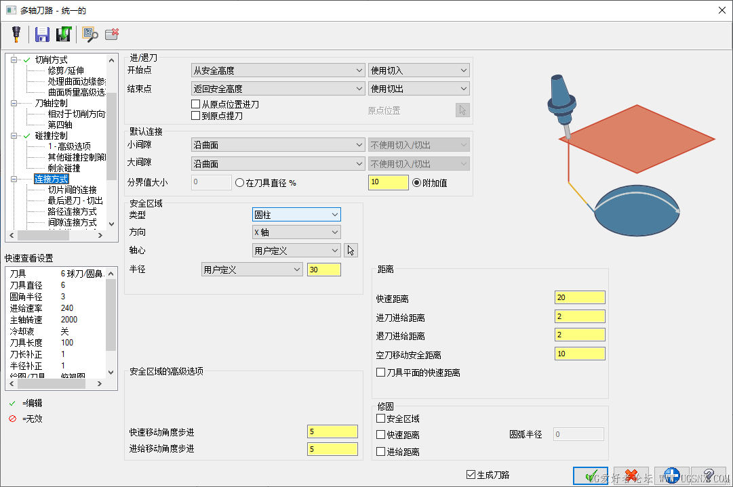Click the 快速移动角度步进 value field
The height and width of the screenshot is (487, 733).
[x=332, y=431]
